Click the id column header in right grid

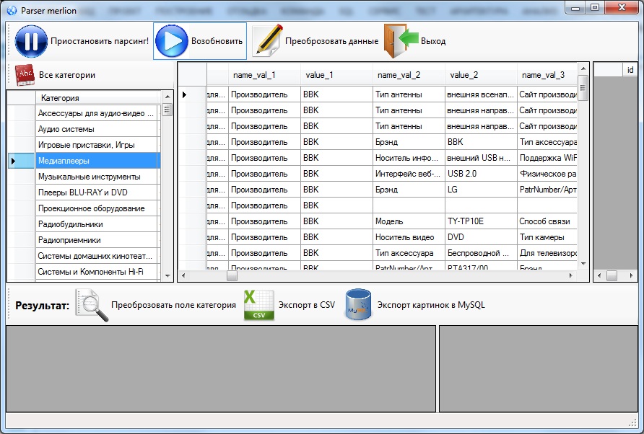click(x=630, y=70)
